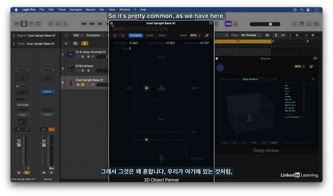This screenshot has width=333, height=196.
Task: Mute the Cool Upright Bass 01 track
Action: [78, 85]
